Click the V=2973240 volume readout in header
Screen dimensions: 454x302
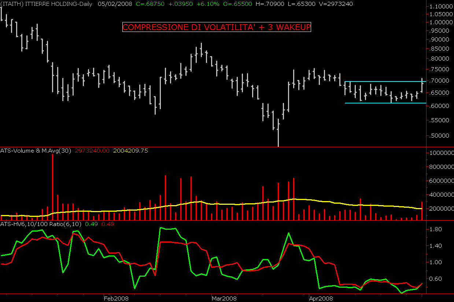[x=336, y=4]
